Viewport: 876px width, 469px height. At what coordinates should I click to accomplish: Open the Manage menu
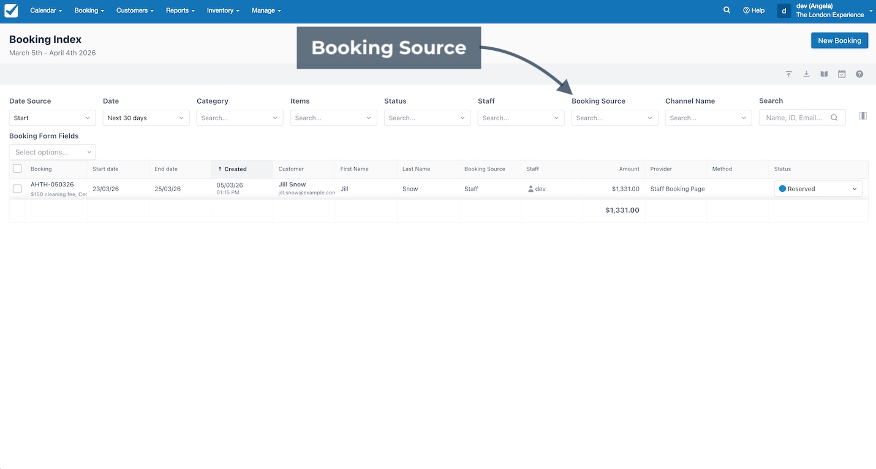266,10
